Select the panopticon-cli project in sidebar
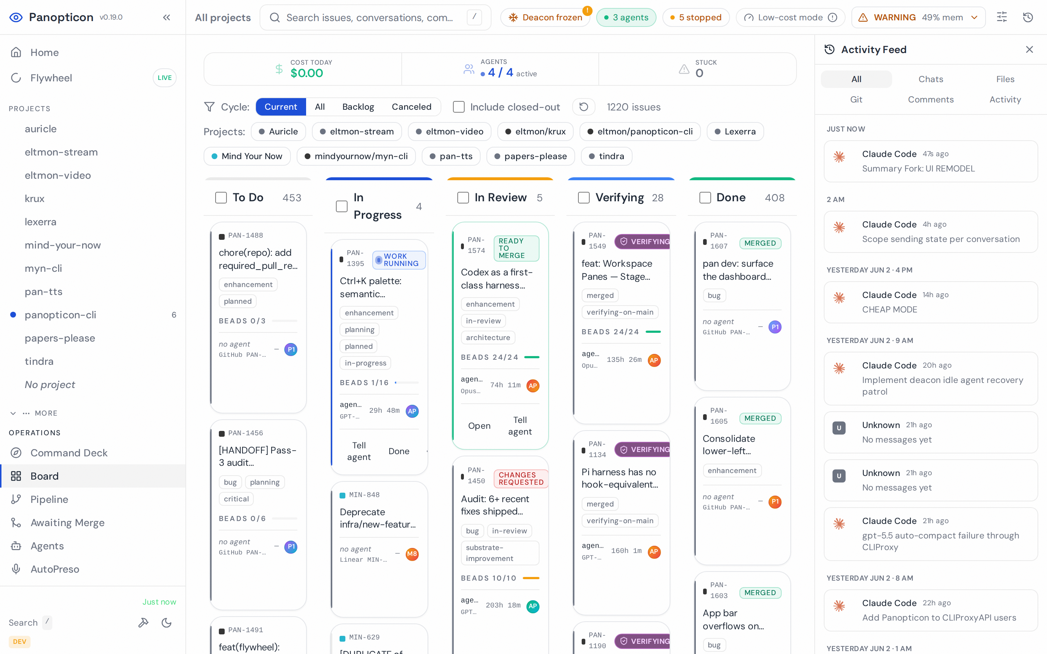 [93, 315]
